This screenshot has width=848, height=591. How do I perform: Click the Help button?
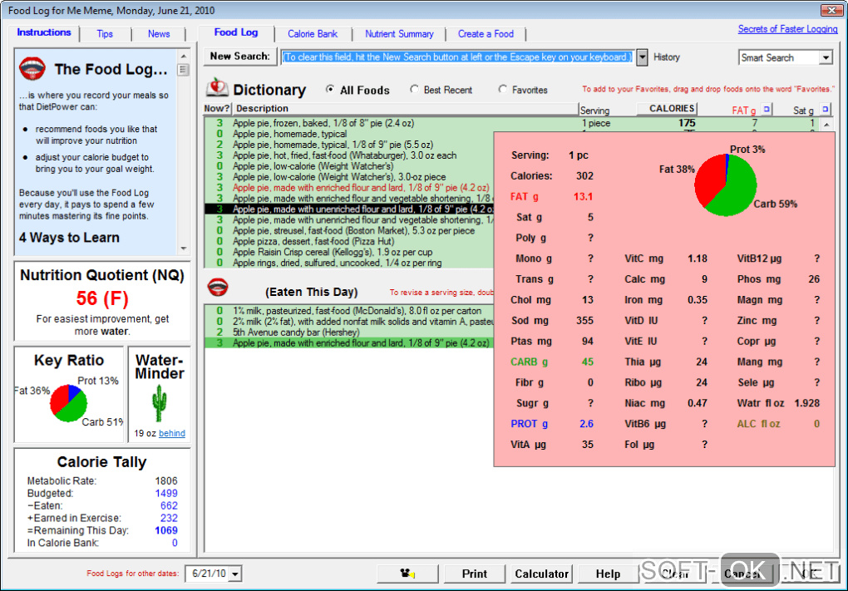(608, 574)
